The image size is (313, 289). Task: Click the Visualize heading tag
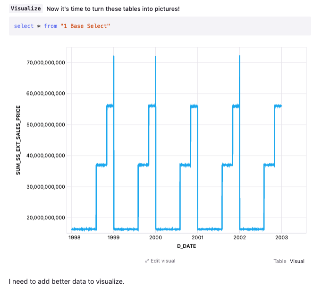tap(26, 9)
